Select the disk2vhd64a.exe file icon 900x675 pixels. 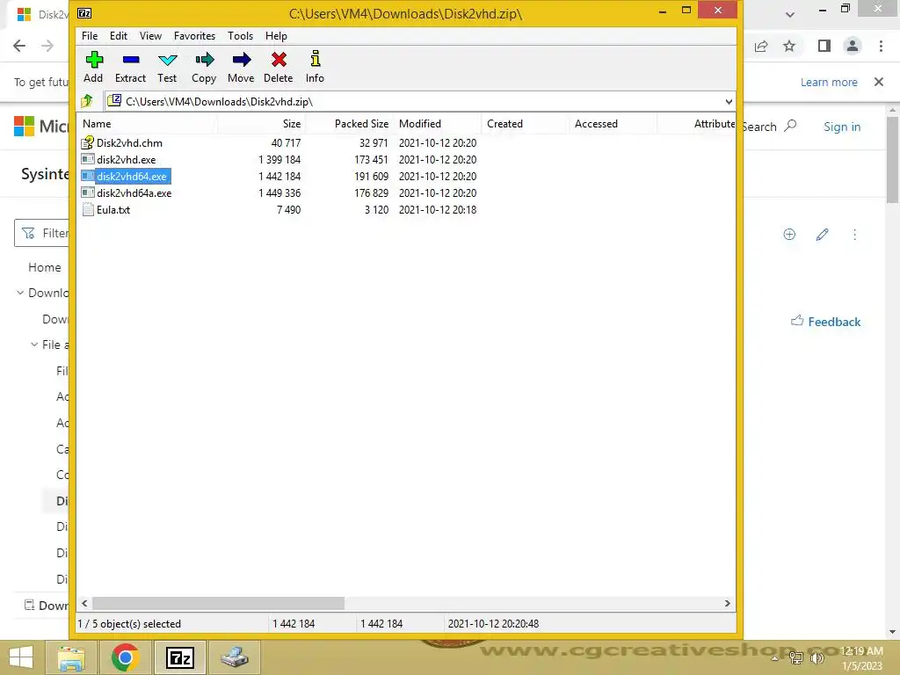pos(87,192)
